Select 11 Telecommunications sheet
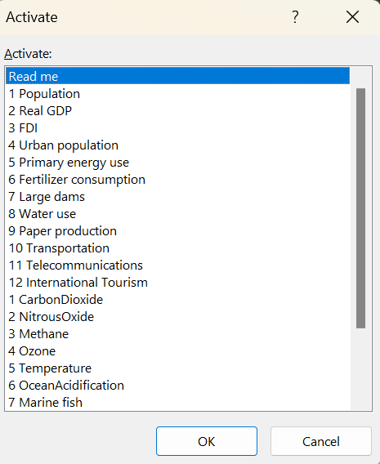The height and width of the screenshot is (464, 380). click(177, 265)
